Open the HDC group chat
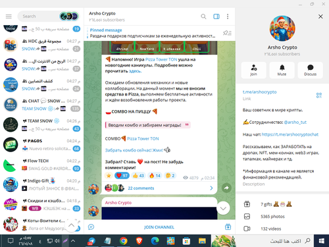Image resolution: width=329 pixels, height=247 pixels. [x=41, y=45]
